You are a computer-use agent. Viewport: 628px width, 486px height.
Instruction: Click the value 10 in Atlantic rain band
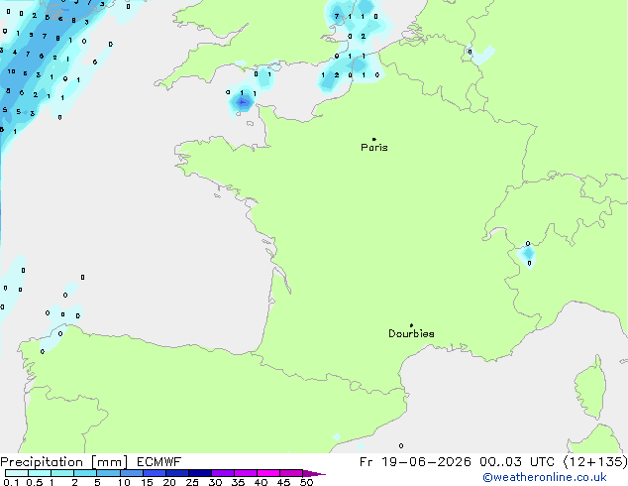click(x=11, y=71)
